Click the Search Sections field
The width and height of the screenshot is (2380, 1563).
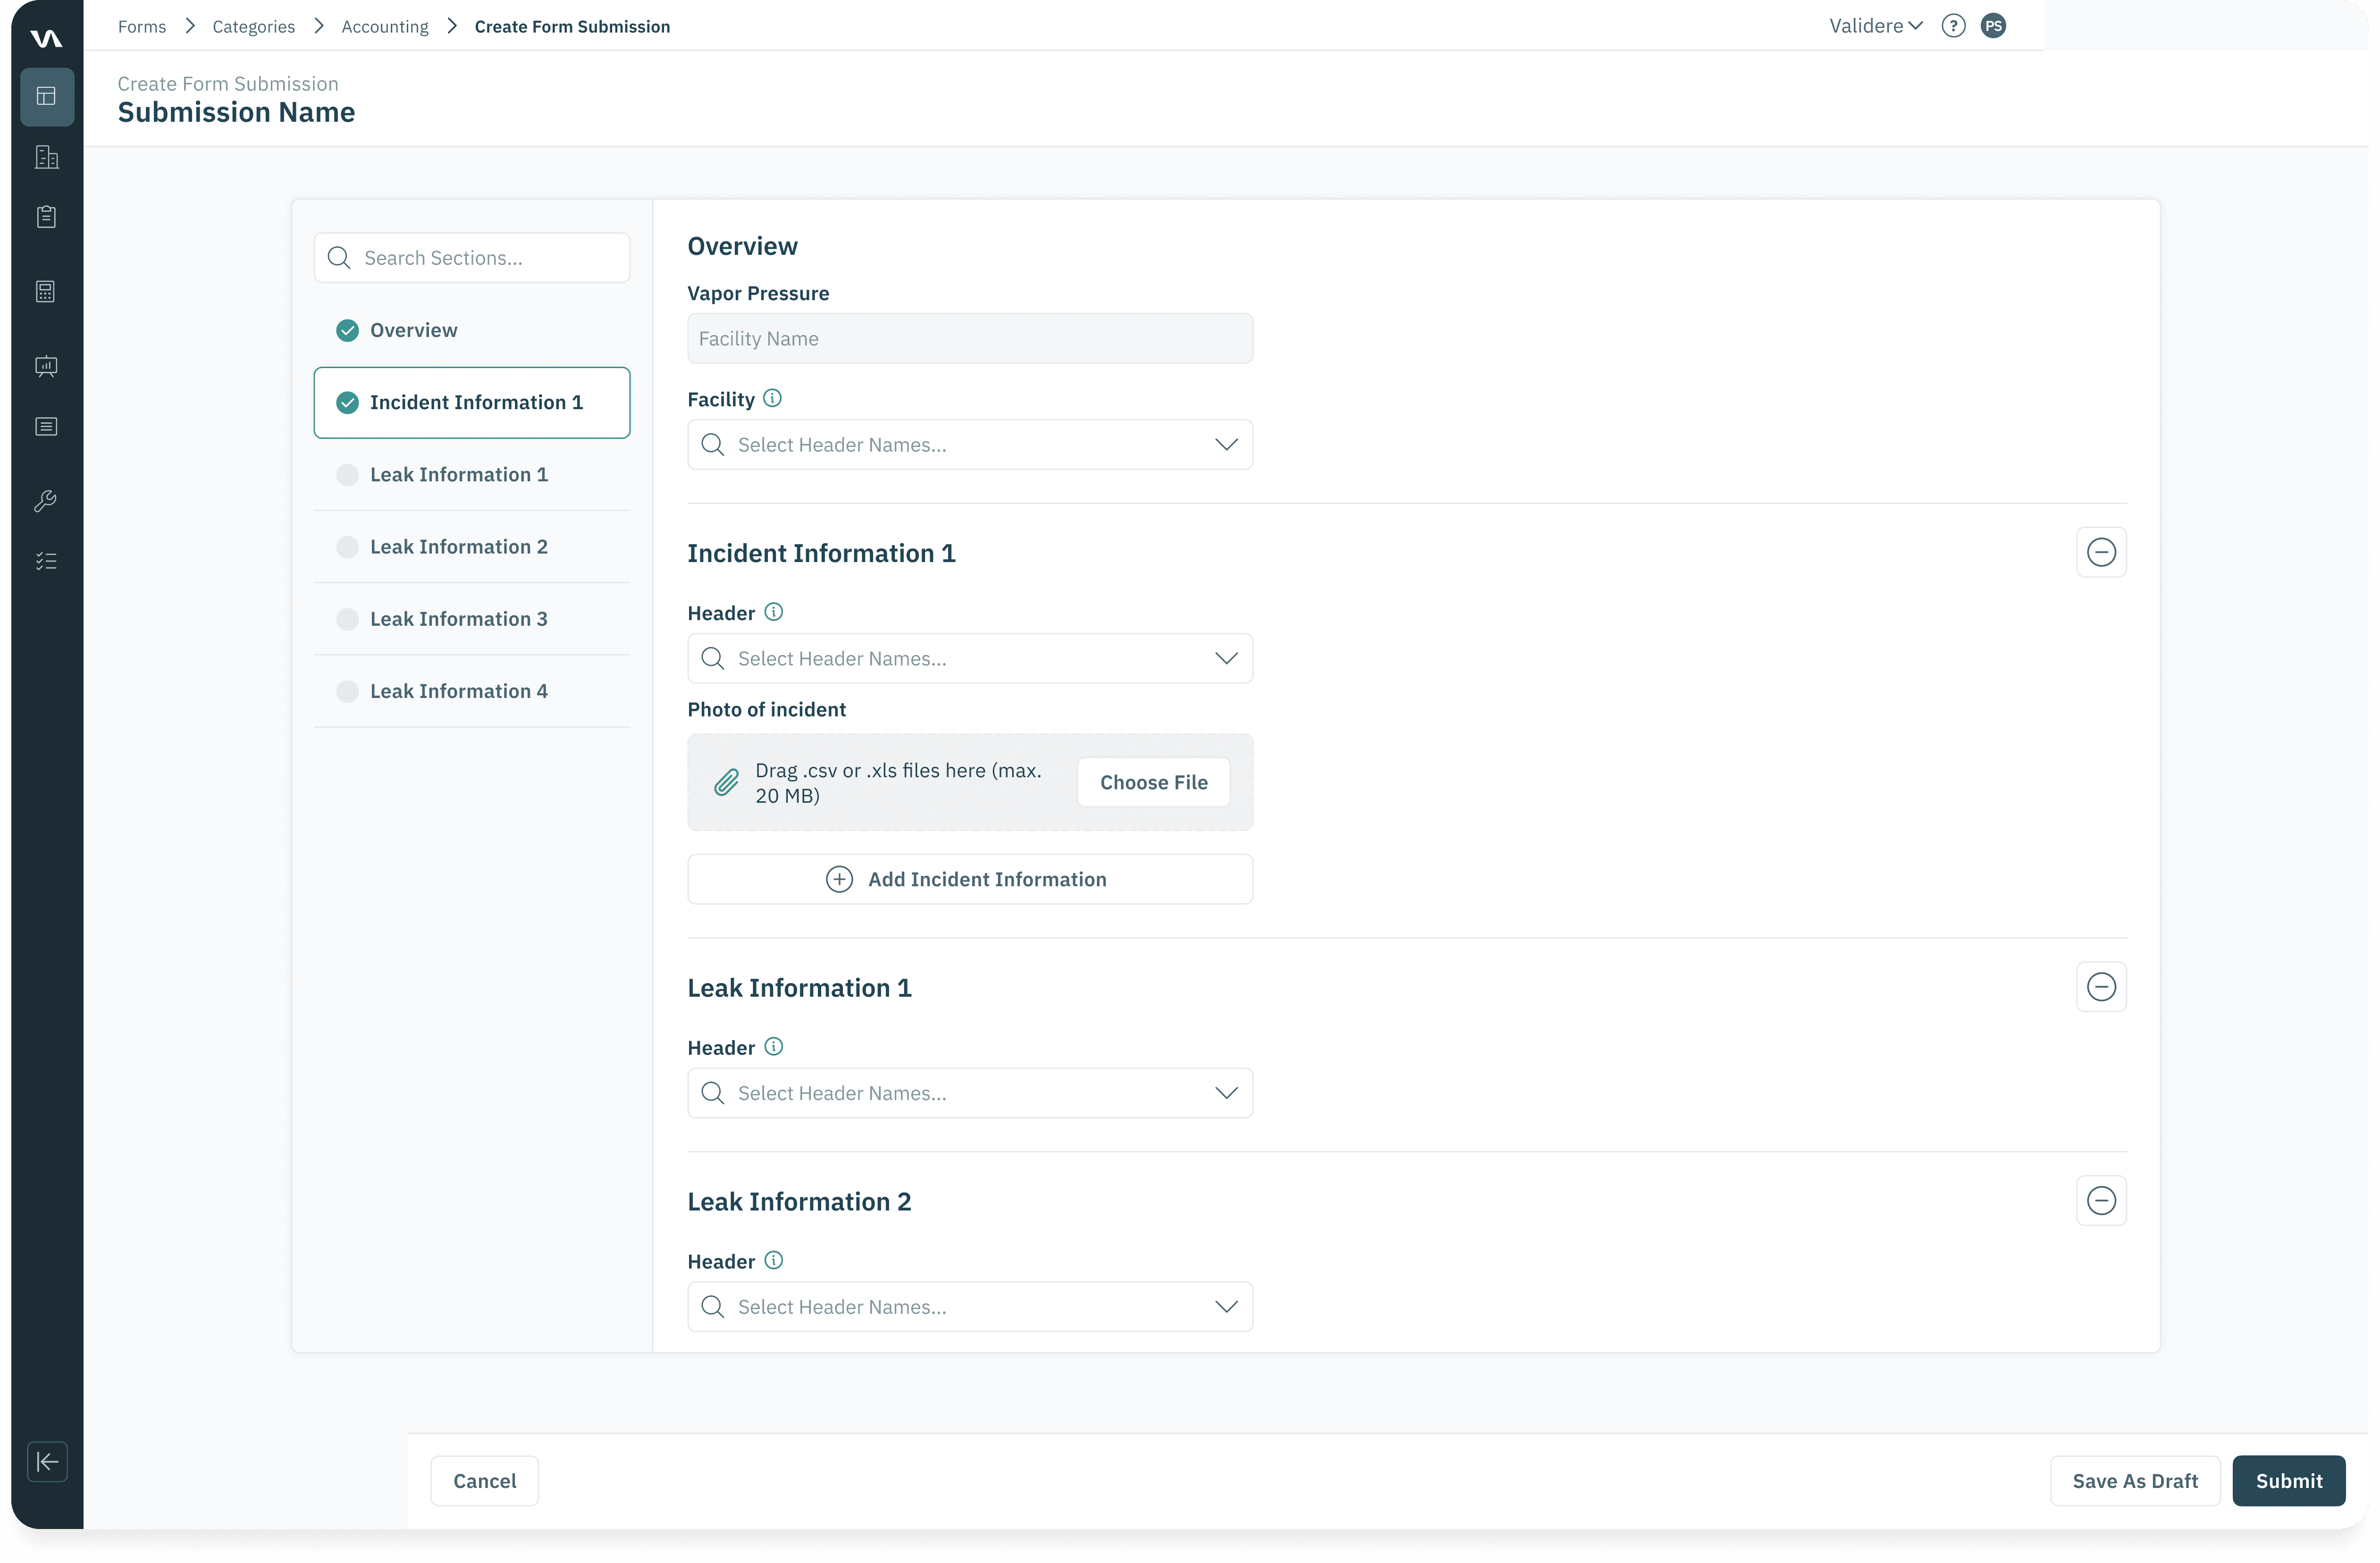point(472,258)
